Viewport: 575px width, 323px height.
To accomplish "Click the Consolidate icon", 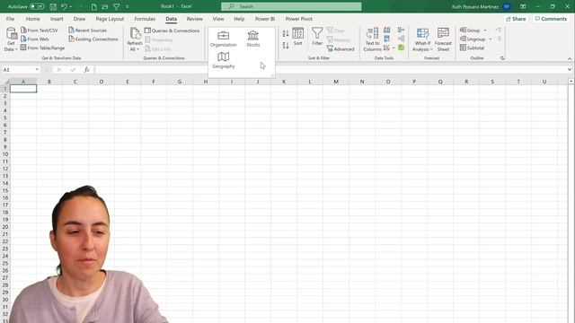I will point(402,30).
